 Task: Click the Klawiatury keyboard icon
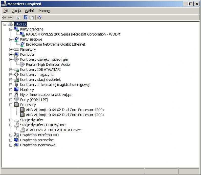point(16,49)
